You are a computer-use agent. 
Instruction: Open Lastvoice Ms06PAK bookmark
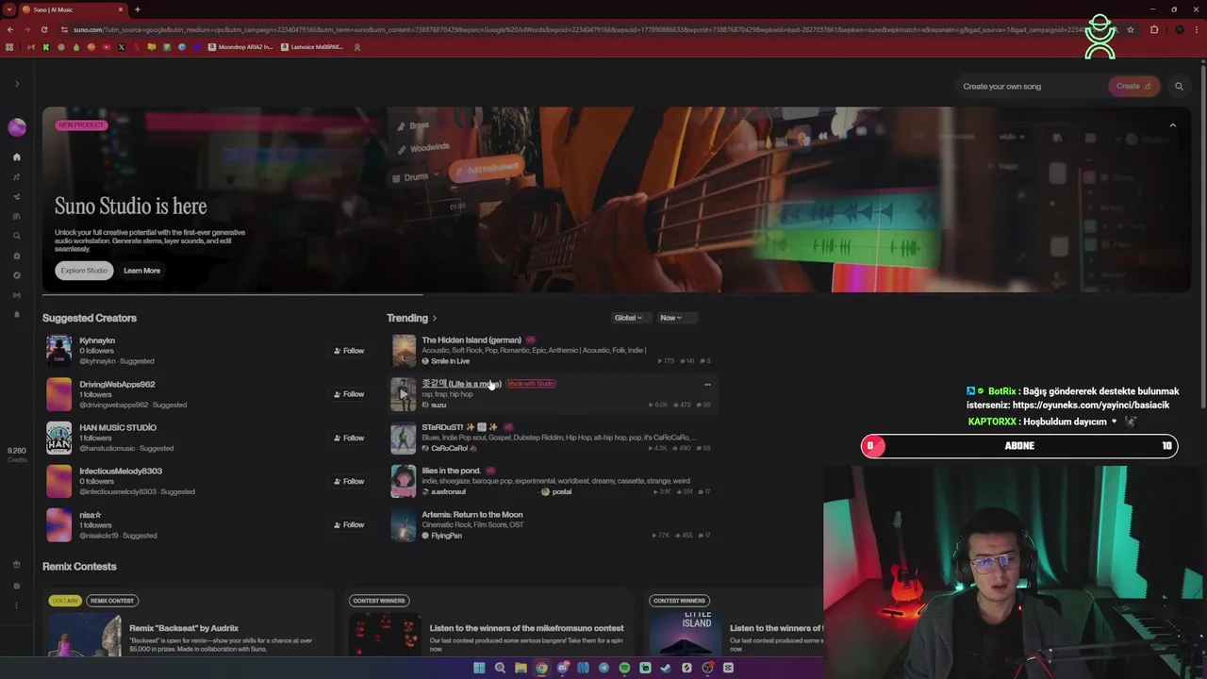(x=314, y=47)
